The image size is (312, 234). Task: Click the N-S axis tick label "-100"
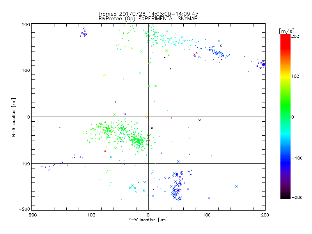[24, 164]
